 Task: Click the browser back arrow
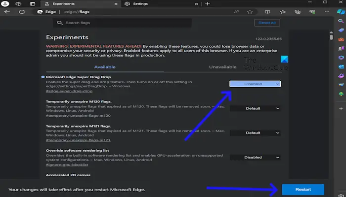point(7,12)
